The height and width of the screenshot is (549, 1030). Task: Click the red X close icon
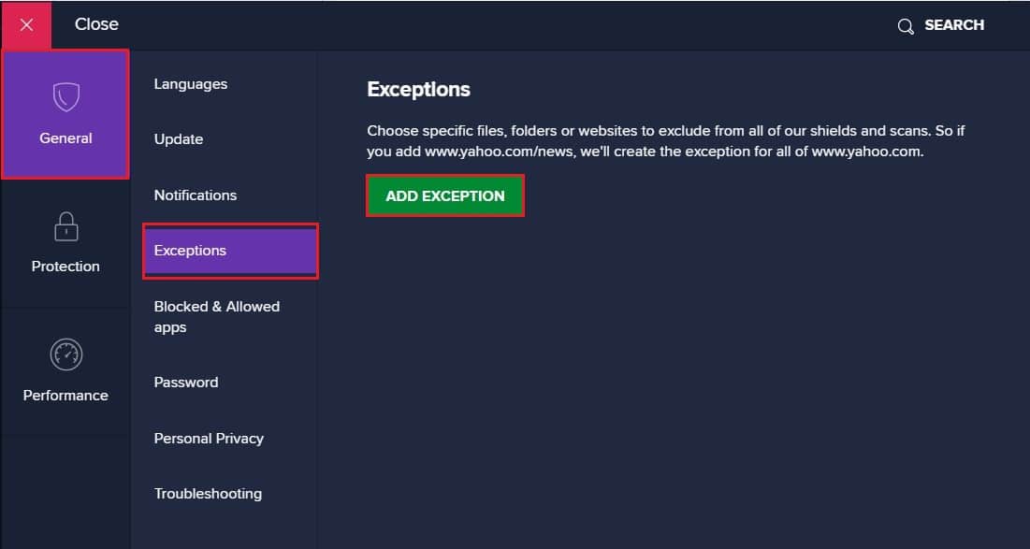pyautogui.click(x=26, y=25)
